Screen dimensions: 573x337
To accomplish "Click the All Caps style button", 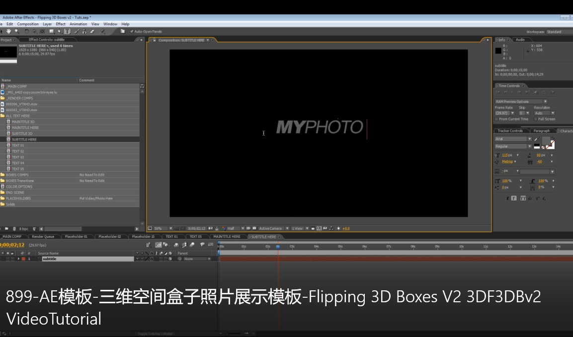I will pyautogui.click(x=523, y=198).
